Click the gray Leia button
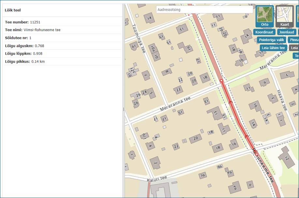The width and height of the screenshot is (299, 198). [x=294, y=48]
